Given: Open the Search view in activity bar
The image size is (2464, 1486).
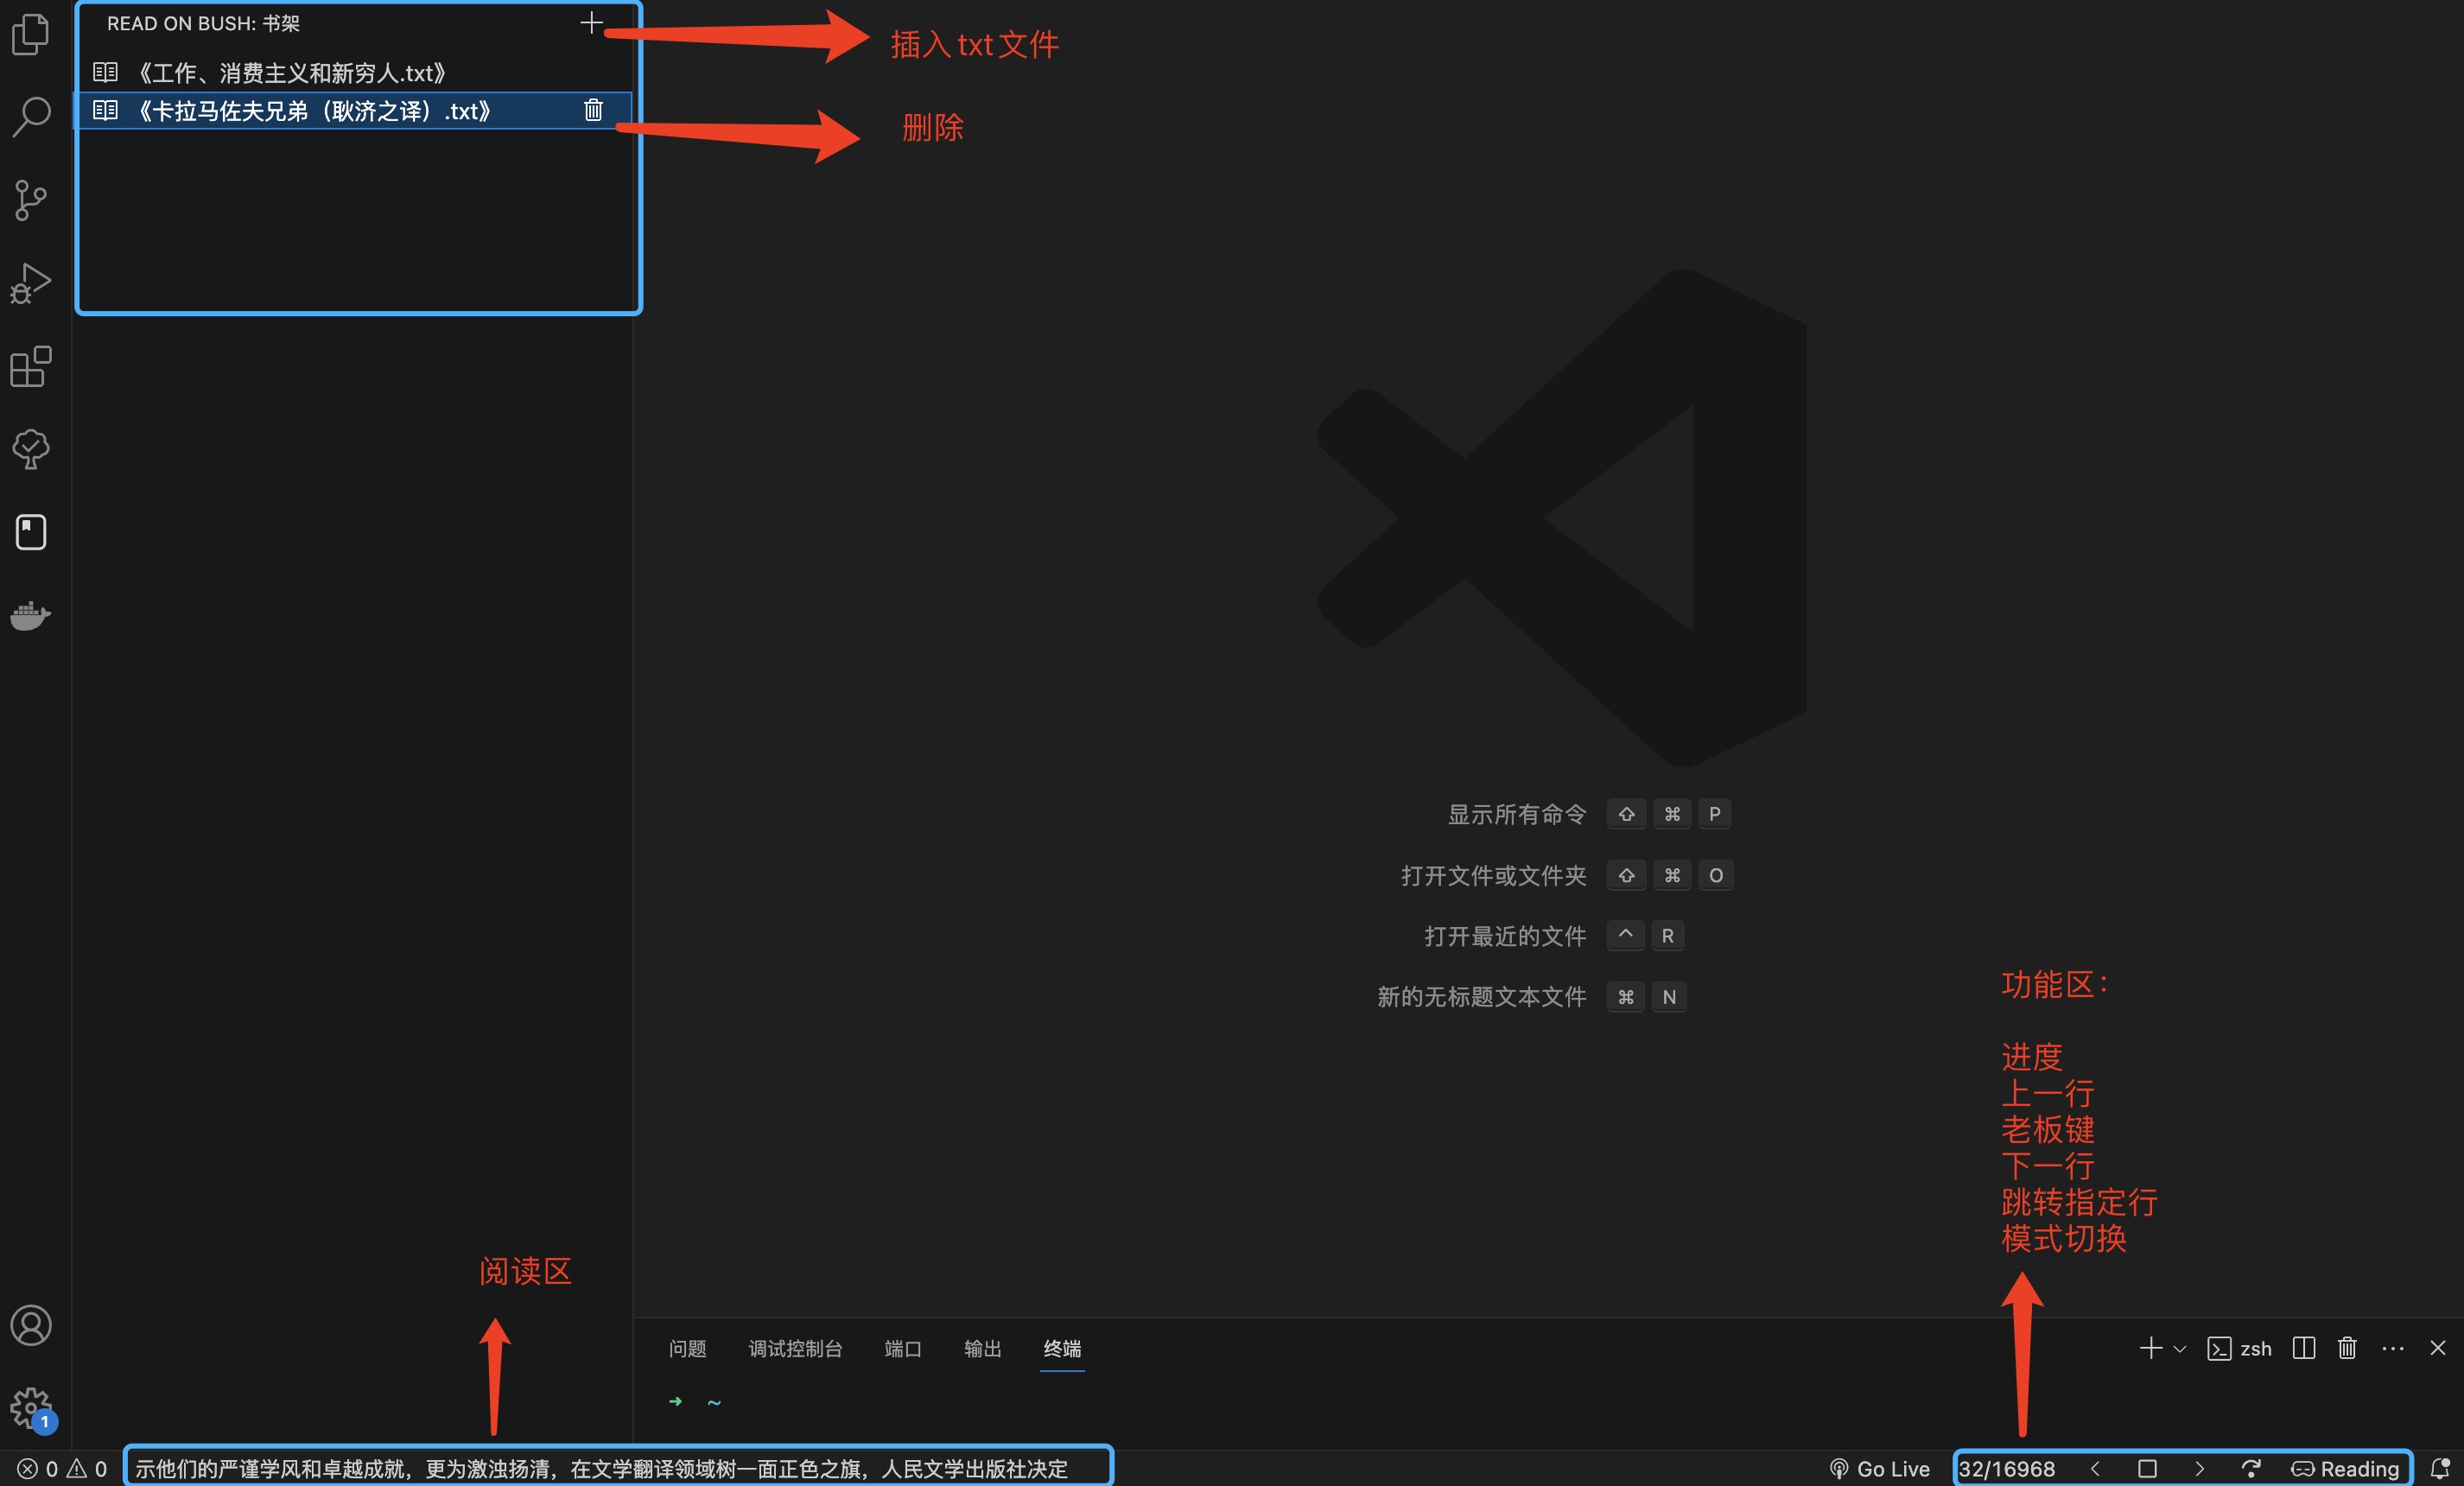Looking at the screenshot, I should [31, 117].
